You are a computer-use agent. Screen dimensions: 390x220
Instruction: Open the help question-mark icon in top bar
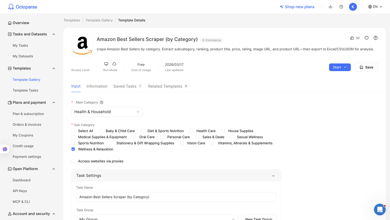pyautogui.click(x=341, y=7)
